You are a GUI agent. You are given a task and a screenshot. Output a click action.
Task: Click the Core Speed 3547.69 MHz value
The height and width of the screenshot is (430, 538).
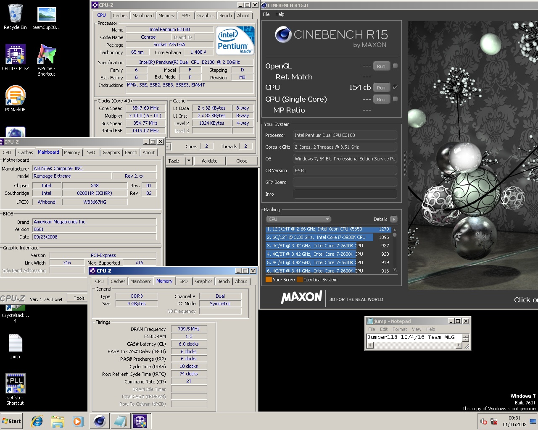pos(145,108)
